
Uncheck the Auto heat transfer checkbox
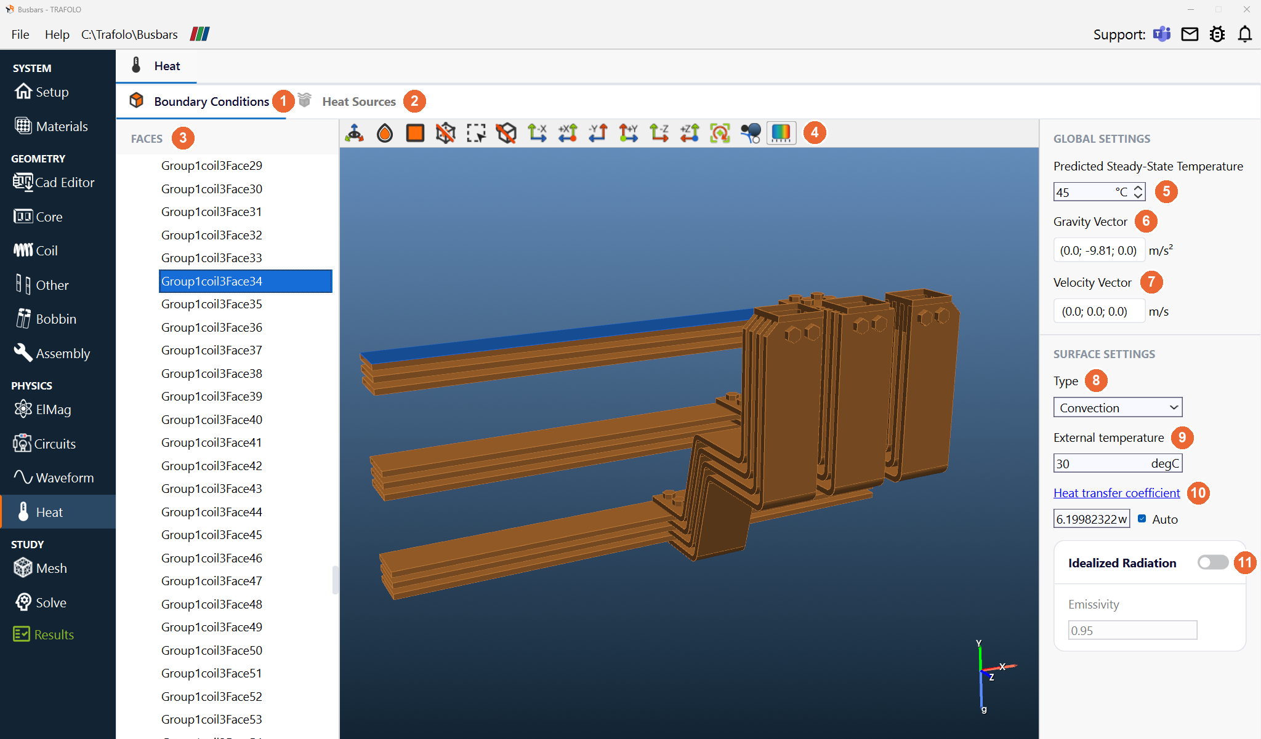[x=1142, y=519]
